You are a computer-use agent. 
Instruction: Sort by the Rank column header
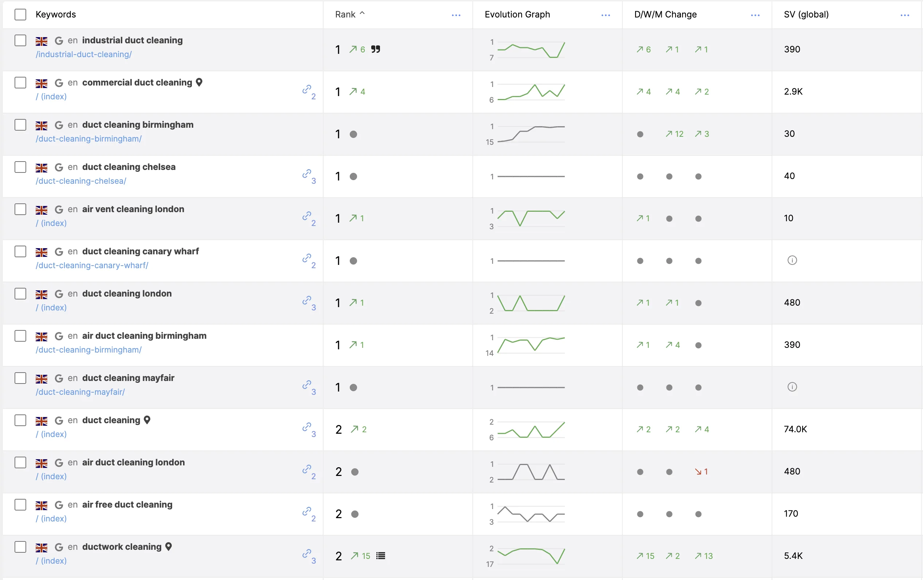(349, 15)
